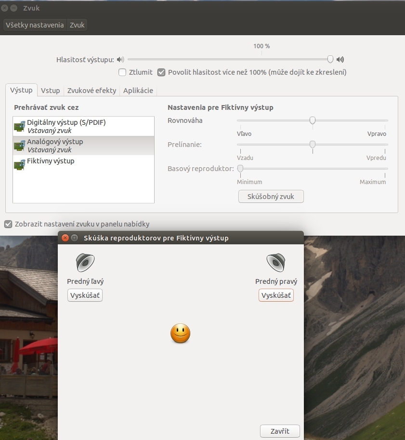Click the Zvuk breadcrumb button
This screenshot has height=440, width=405.
[77, 25]
